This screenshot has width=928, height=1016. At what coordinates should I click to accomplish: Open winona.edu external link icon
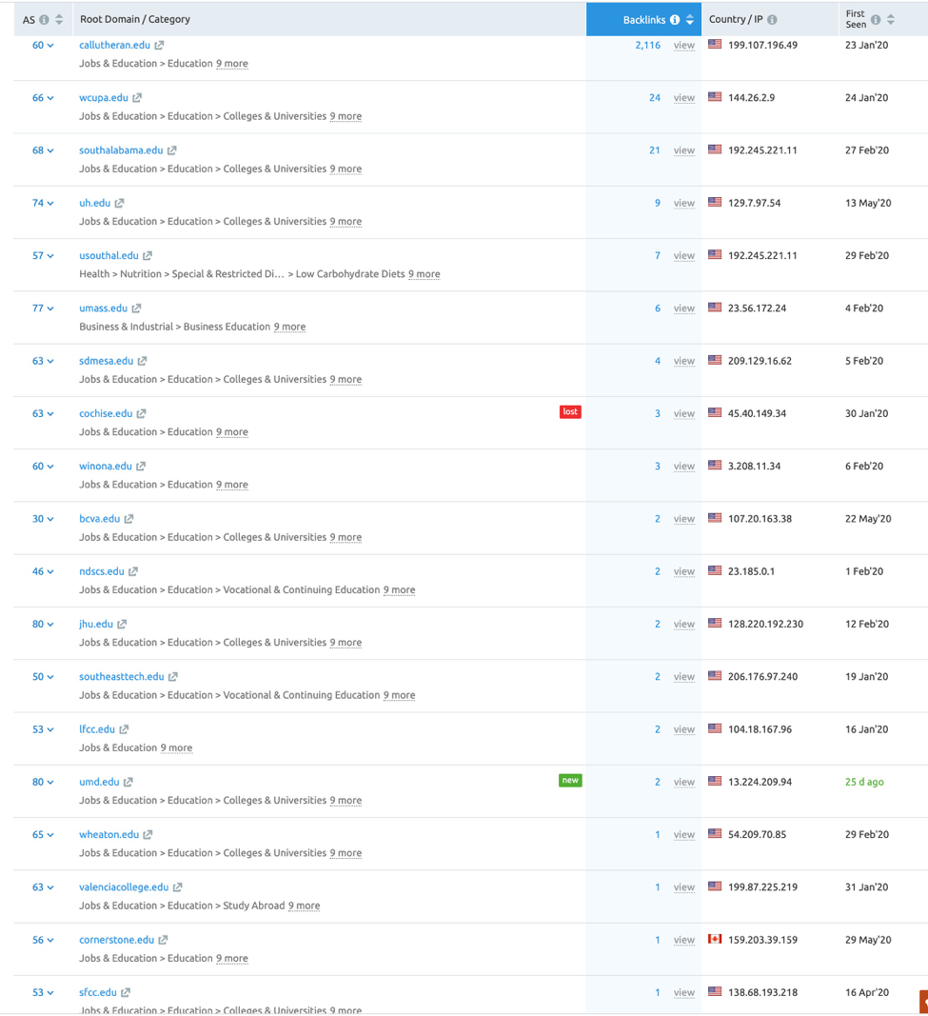pos(141,466)
